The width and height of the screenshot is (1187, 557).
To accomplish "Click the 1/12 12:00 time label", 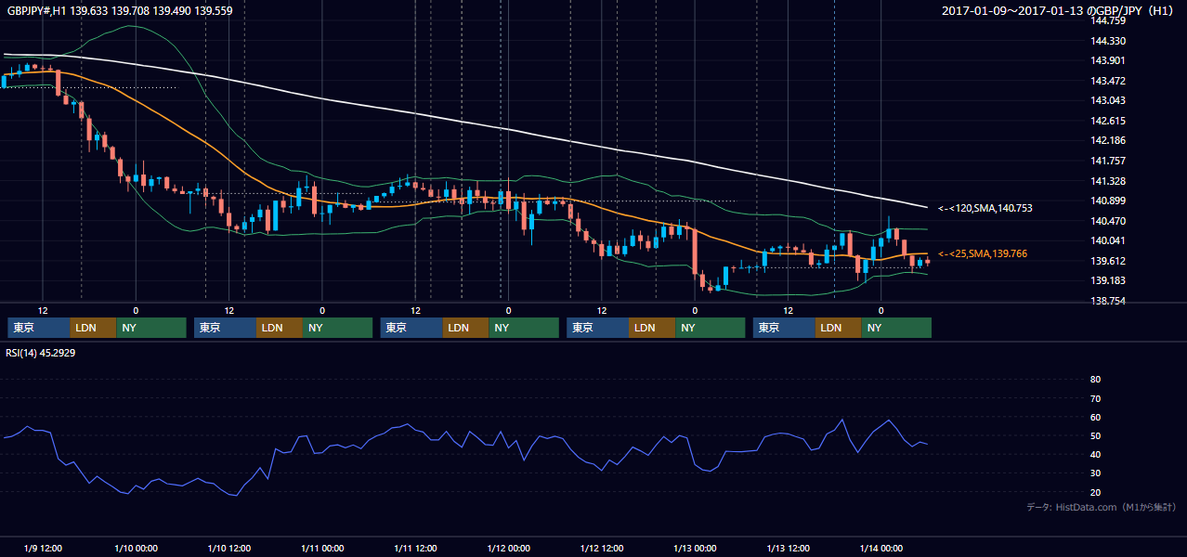I will point(602,548).
